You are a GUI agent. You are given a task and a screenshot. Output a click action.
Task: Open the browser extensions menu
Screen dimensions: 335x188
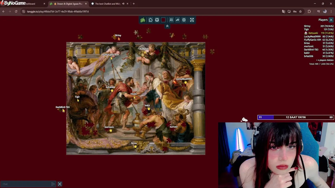point(309,11)
